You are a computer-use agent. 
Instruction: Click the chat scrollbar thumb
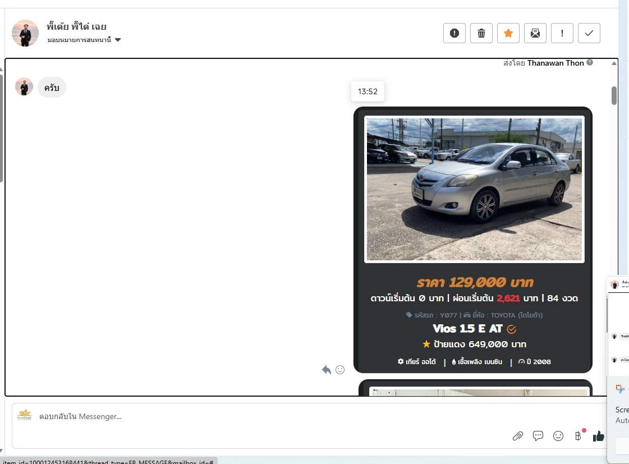point(614,95)
